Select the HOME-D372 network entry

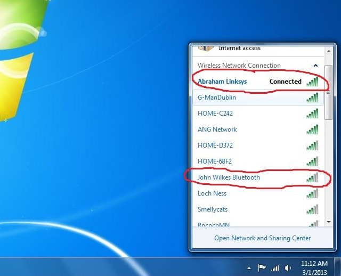[215, 145]
